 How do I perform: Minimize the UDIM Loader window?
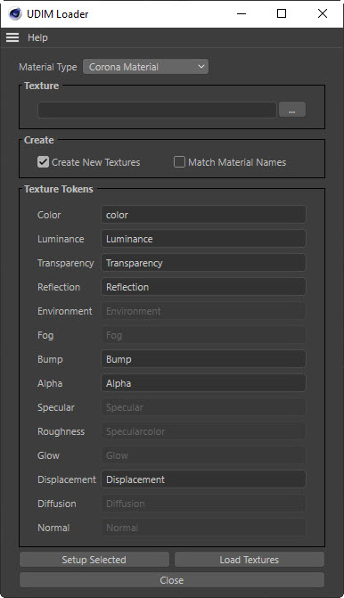(242, 13)
